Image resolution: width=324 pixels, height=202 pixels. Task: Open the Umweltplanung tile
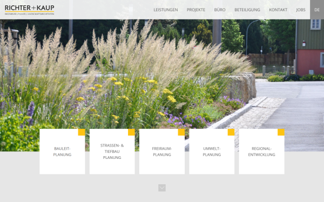tap(212, 151)
